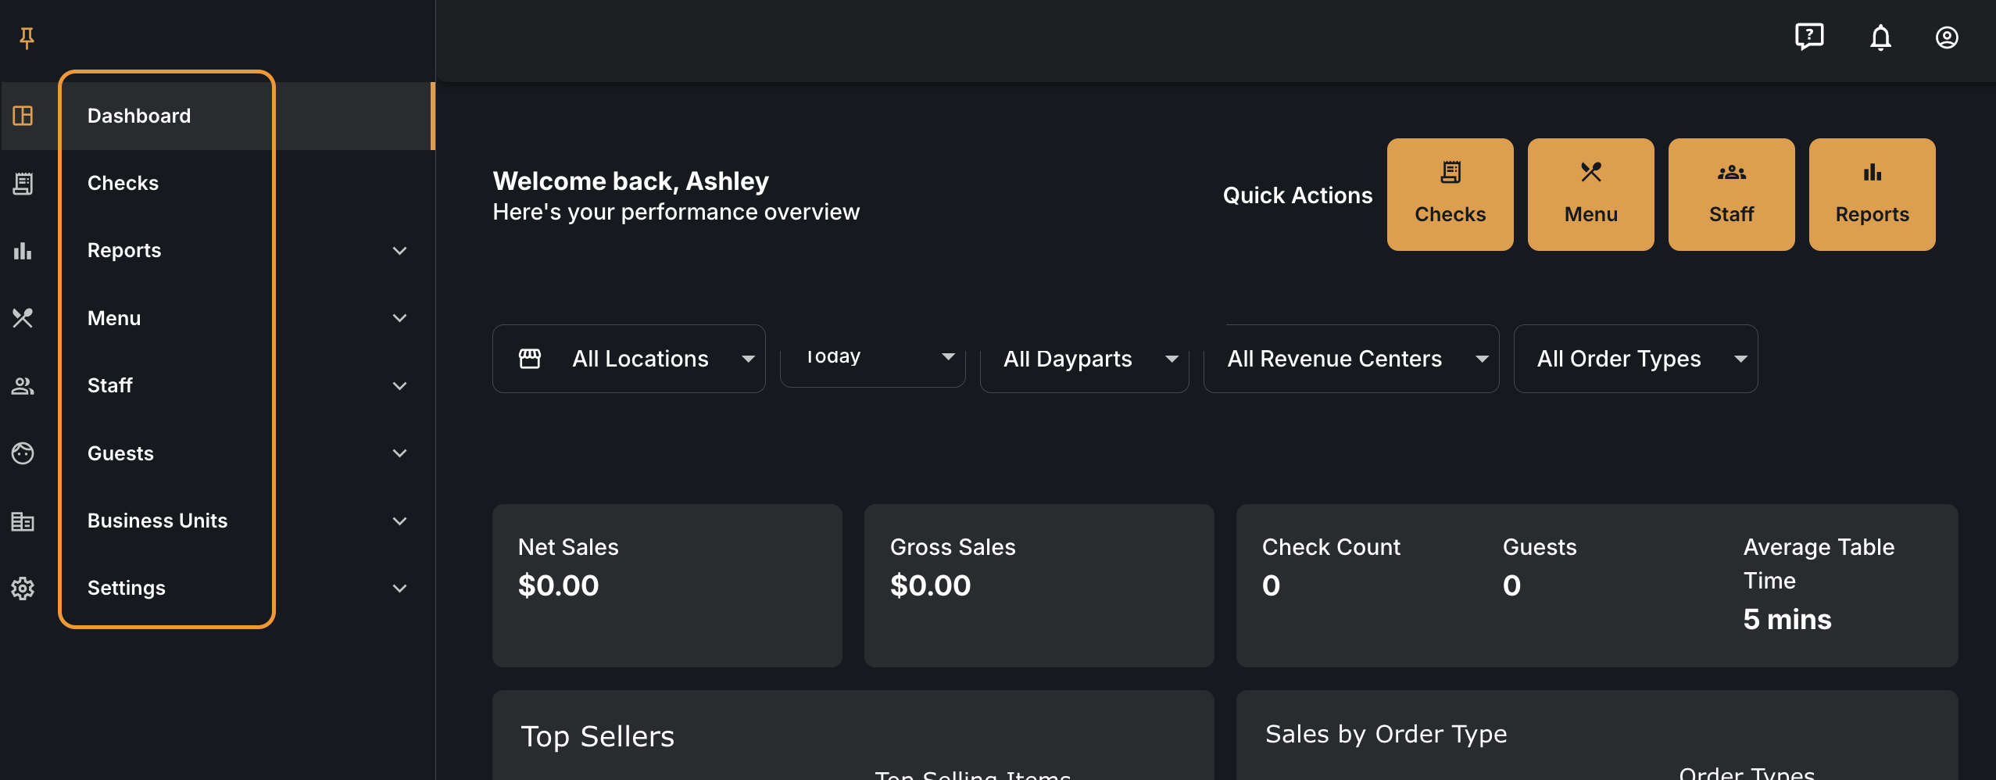Click the Gross Sales $0.00 card
Viewport: 1996px width, 780px height.
(x=1039, y=585)
